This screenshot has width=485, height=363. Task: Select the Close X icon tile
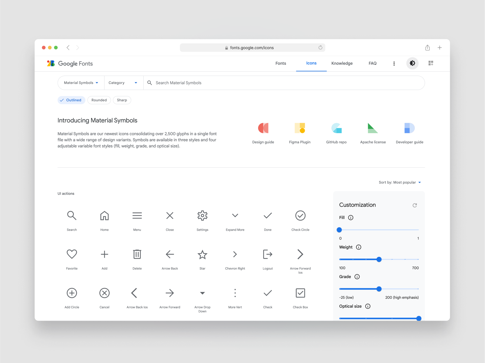(x=170, y=215)
